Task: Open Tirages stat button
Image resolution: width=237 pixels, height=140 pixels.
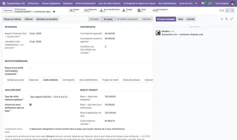Action: click(129, 10)
